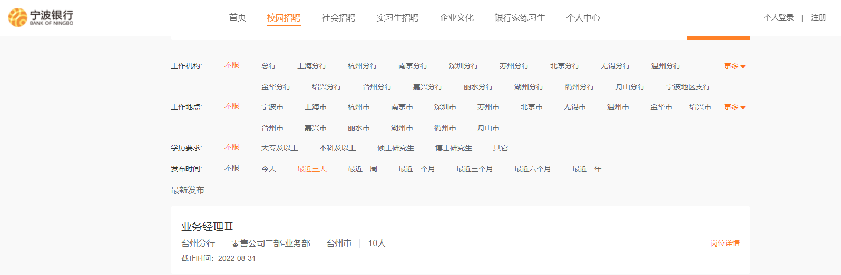
Task: Select 不限 for 工作地点 filter
Action: [232, 106]
